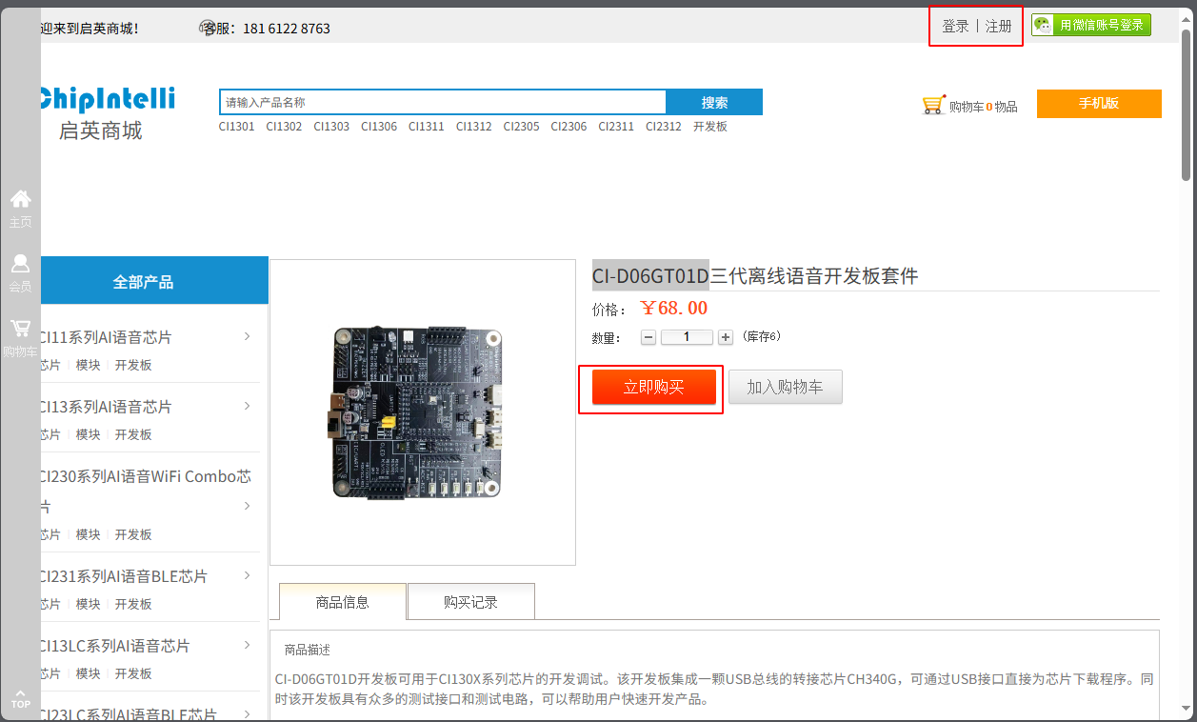Expand the CI230系列 WiFi Combo chevron

coord(248,506)
